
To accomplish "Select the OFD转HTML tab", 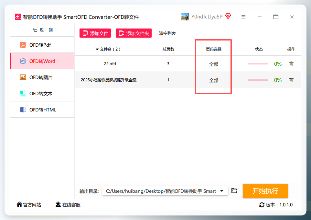I will 42,110.
